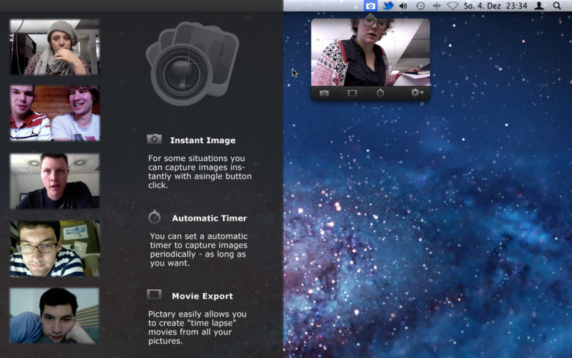The height and width of the screenshot is (358, 572).
Task: Select thumbnail of woman in gray beanie
Action: pos(54,47)
